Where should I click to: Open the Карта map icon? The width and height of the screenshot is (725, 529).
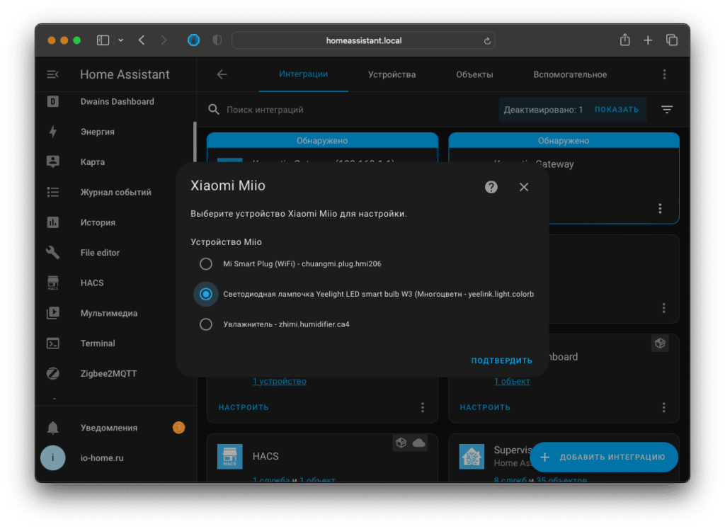click(52, 162)
